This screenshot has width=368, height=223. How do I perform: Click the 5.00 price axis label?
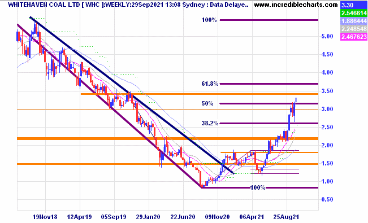[x=327, y=36]
